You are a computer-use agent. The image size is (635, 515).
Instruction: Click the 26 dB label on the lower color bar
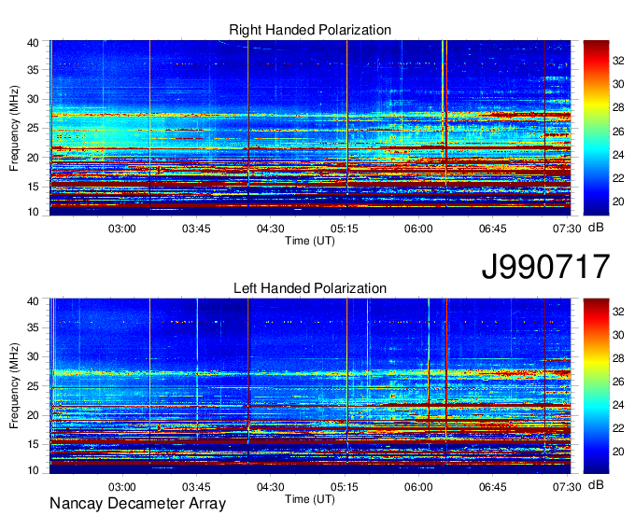point(618,382)
